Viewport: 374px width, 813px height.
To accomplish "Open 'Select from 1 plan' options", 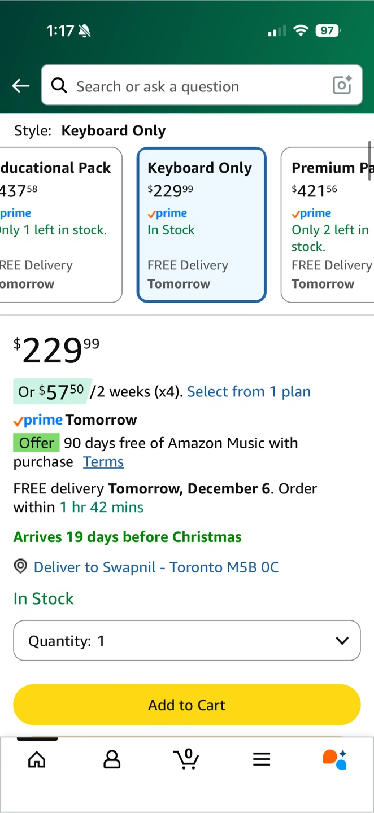I will tap(249, 391).
